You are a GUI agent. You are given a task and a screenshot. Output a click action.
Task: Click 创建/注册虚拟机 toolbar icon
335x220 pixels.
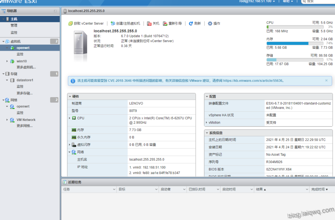coord(113,24)
